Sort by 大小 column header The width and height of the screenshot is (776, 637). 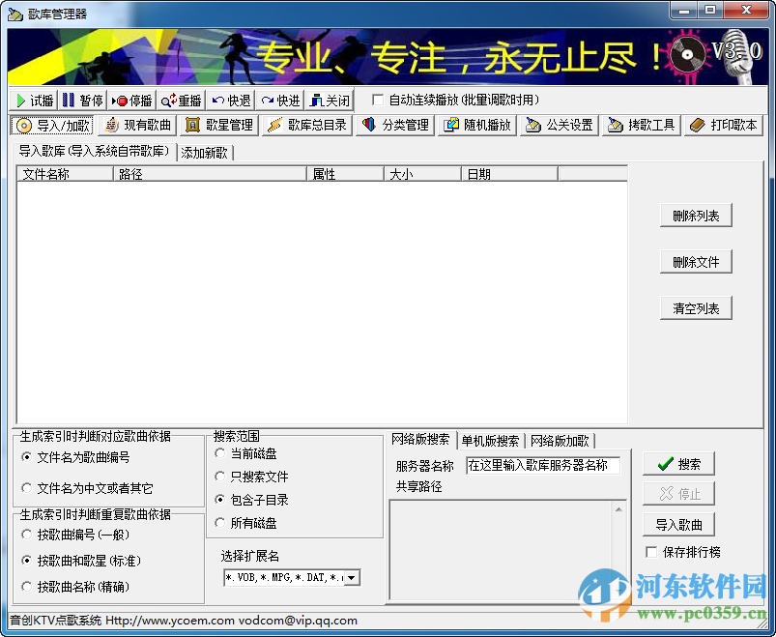click(423, 174)
